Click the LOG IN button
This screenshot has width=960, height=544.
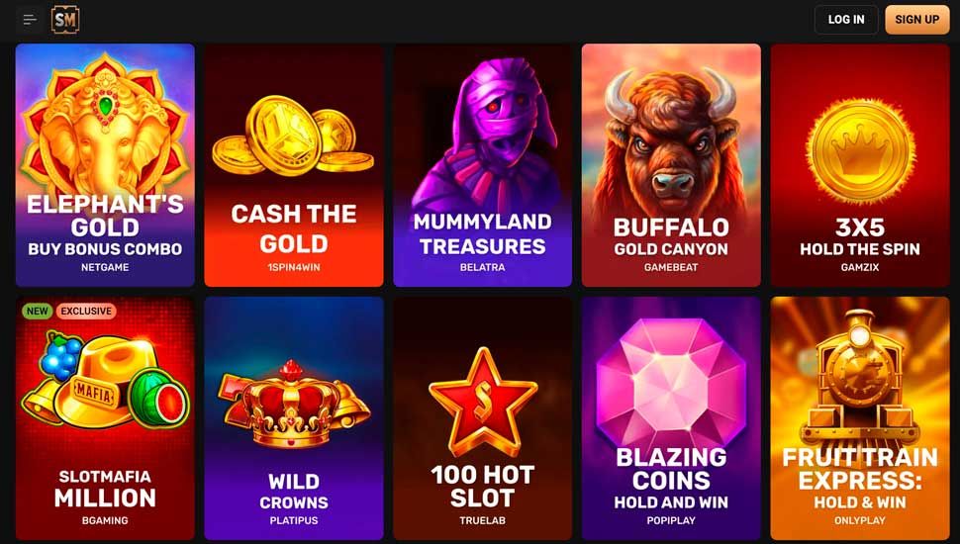(x=846, y=20)
